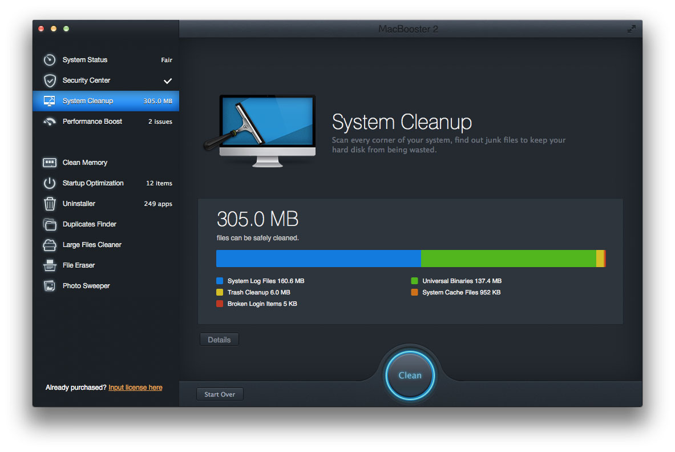The height and width of the screenshot is (452, 675).
Task: Click the System Cache Files 952 KB text
Action: pos(462,292)
